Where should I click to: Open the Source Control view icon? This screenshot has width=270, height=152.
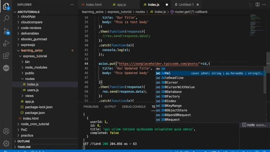click(6, 31)
